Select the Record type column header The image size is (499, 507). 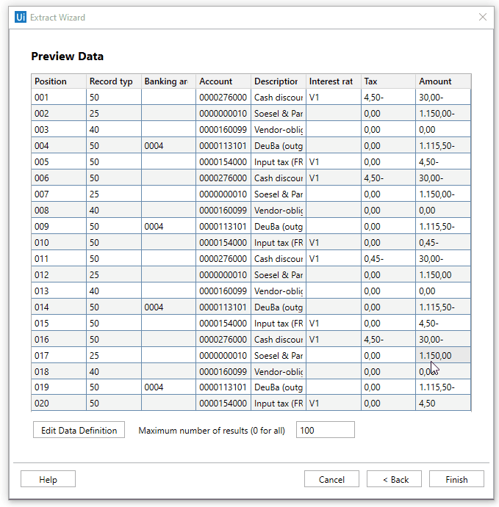114,81
